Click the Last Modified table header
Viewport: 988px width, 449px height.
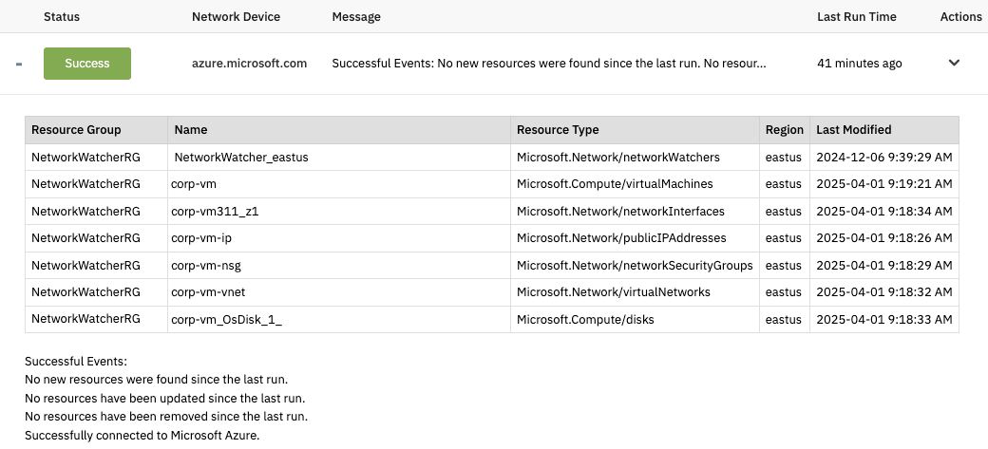point(853,130)
